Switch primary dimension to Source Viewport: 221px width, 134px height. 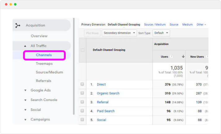click(x=174, y=25)
